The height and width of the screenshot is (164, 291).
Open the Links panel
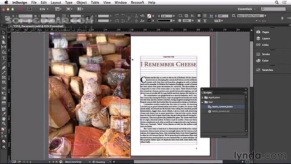[262, 45]
